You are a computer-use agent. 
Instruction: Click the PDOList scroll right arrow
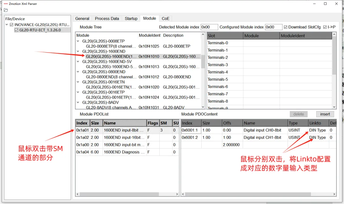point(177,194)
